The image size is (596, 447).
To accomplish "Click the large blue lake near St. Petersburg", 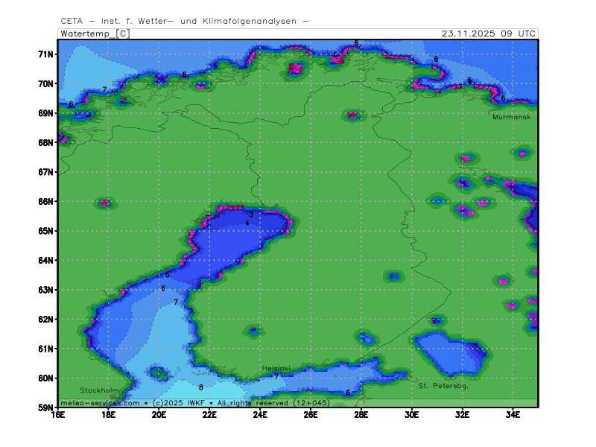I will click(450, 354).
